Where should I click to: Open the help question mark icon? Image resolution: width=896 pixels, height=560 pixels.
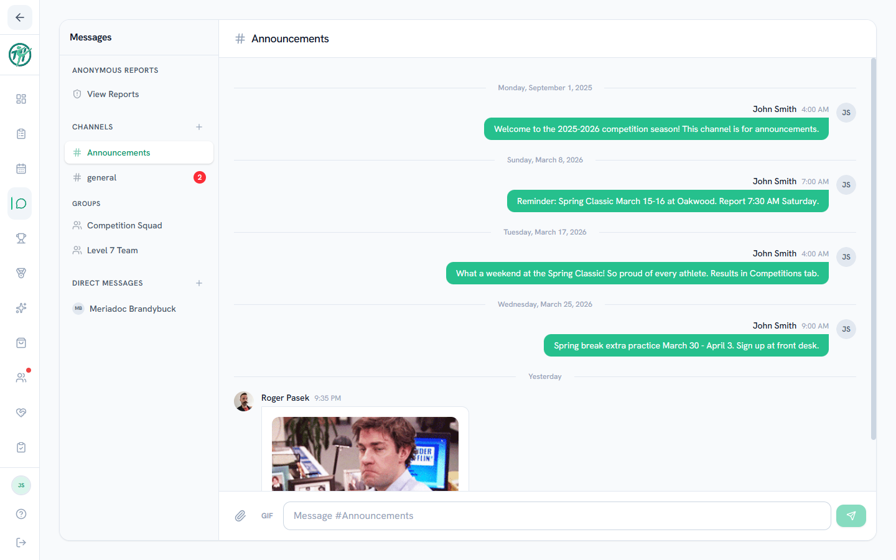coord(21,514)
